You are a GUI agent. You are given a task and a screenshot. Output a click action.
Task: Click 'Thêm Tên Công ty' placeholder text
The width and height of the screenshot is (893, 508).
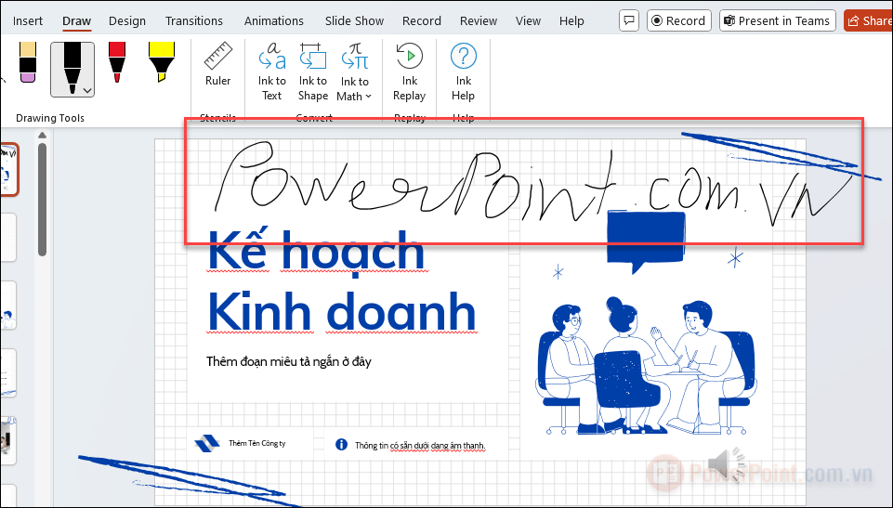pos(256,443)
